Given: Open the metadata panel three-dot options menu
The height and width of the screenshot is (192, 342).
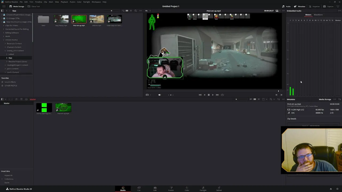Looking at the screenshot, I should (x=335, y=99).
